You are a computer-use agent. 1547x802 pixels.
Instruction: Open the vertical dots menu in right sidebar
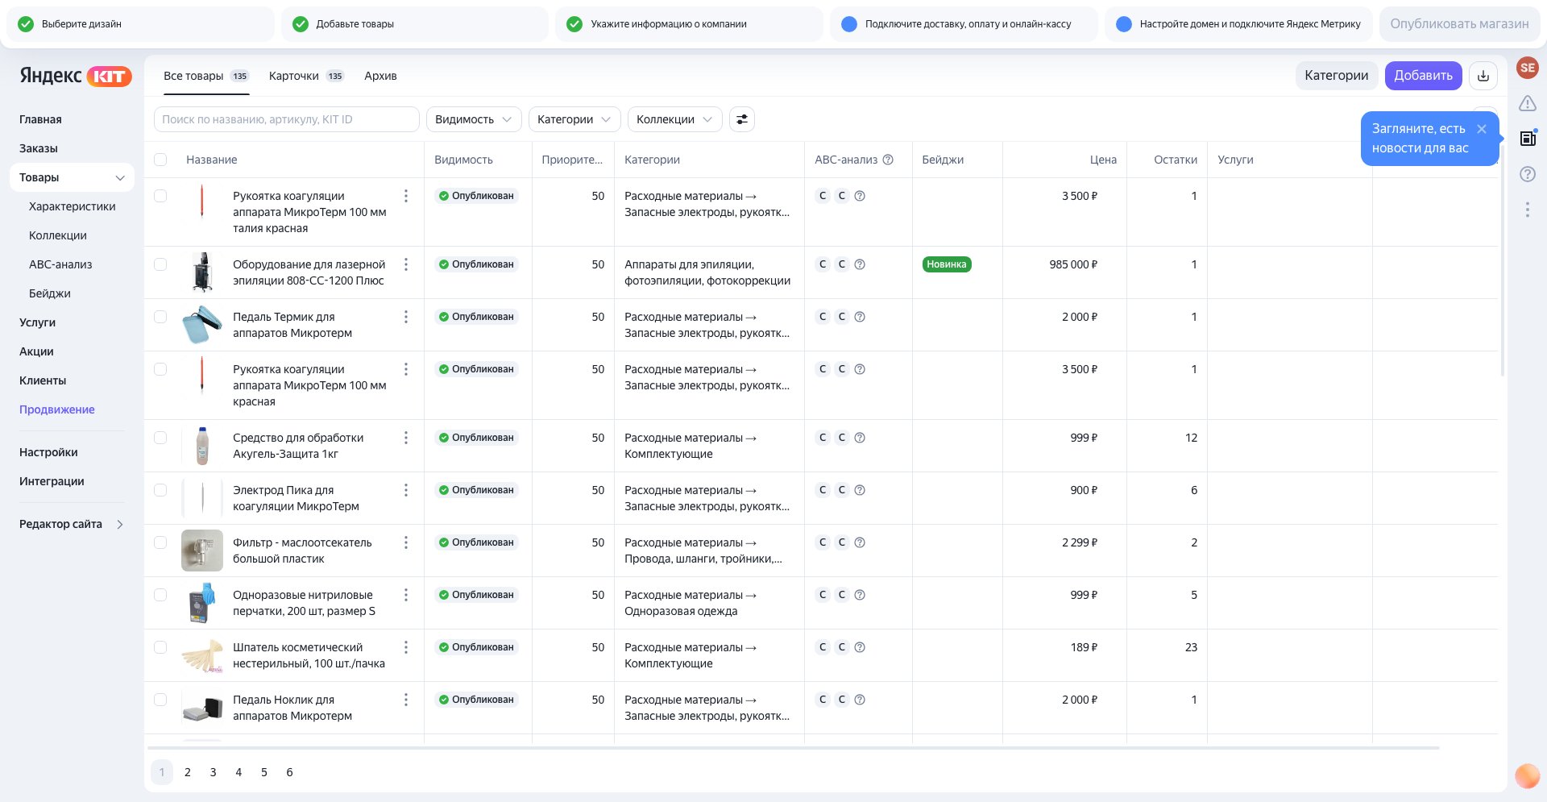pos(1527,210)
